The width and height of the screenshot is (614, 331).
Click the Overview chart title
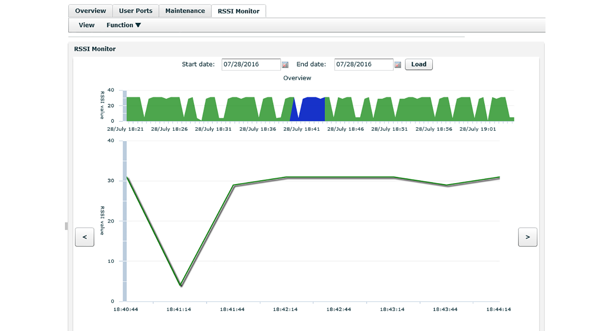click(x=297, y=78)
